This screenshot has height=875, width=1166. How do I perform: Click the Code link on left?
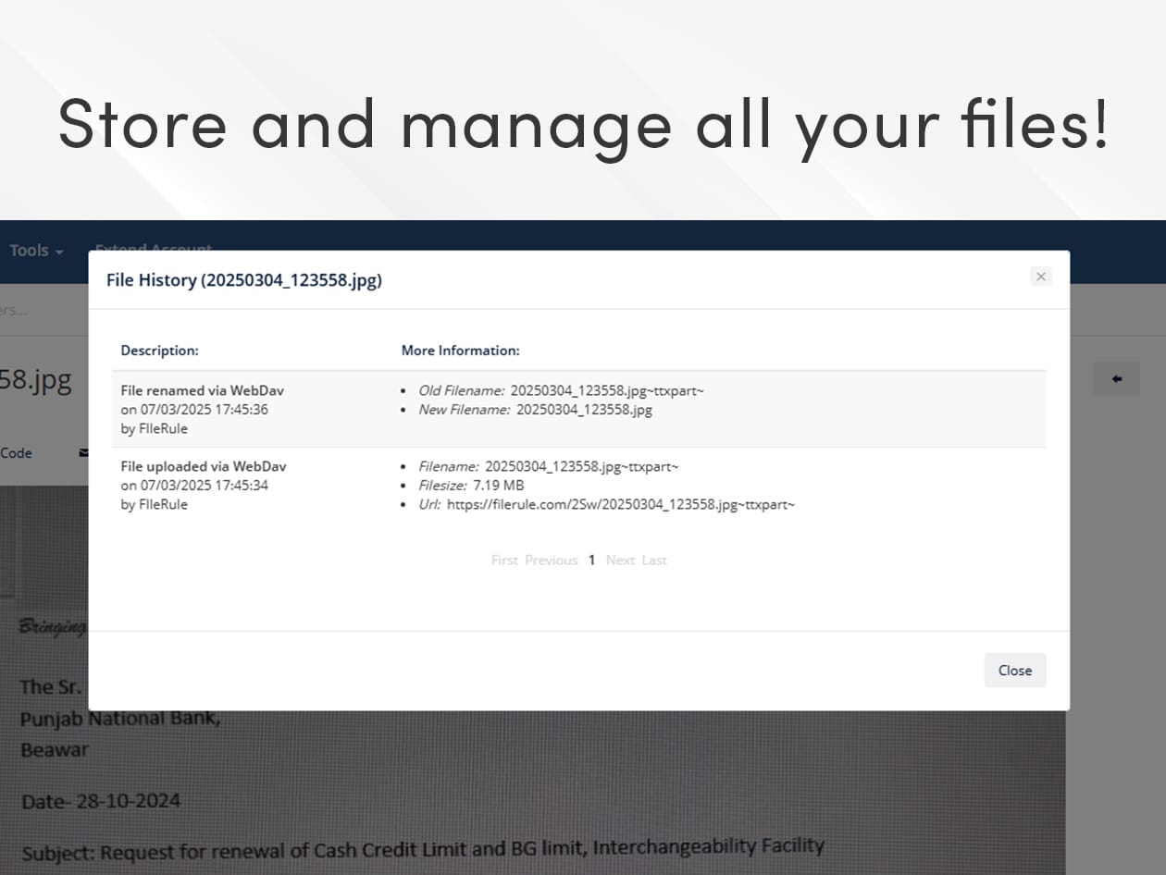pyautogui.click(x=17, y=453)
